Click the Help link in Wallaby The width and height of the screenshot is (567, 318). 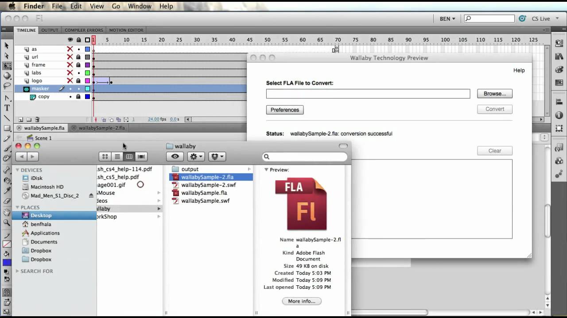tap(519, 70)
